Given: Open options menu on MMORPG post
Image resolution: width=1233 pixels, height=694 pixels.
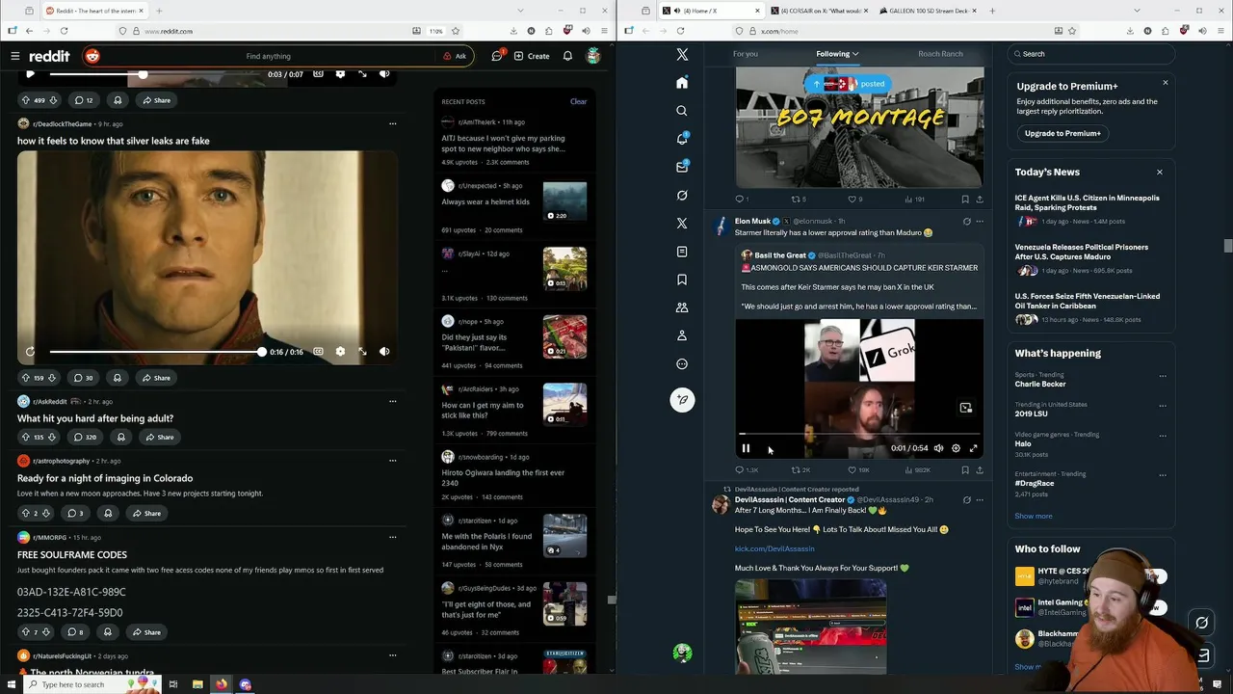Looking at the screenshot, I should coord(392,537).
